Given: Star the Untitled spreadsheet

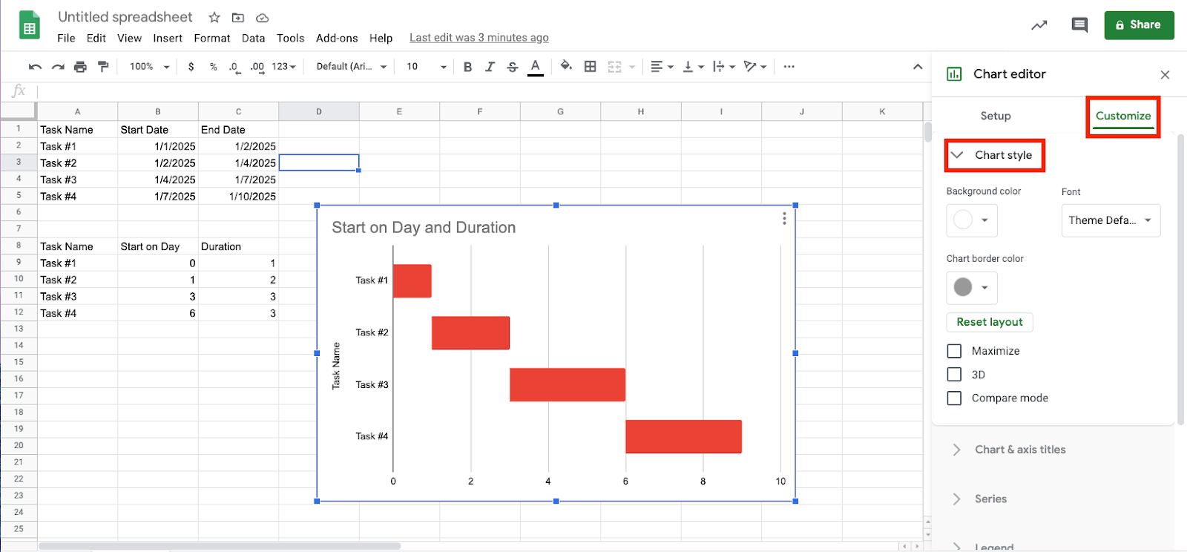Looking at the screenshot, I should [214, 17].
